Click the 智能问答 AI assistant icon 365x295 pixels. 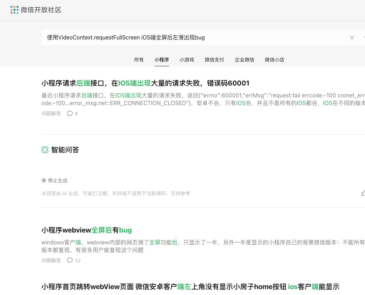pyautogui.click(x=45, y=150)
